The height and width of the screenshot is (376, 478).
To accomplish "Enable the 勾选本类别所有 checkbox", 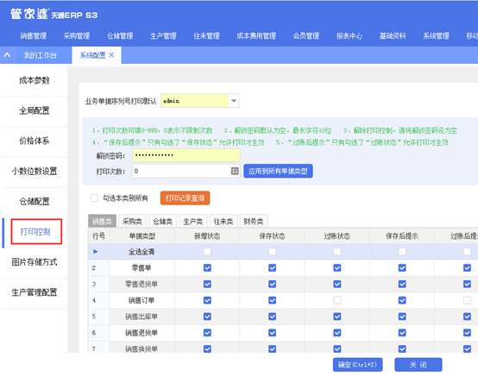I will click(x=94, y=198).
